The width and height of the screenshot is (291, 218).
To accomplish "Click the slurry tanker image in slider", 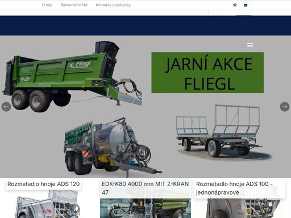I will (113, 146).
